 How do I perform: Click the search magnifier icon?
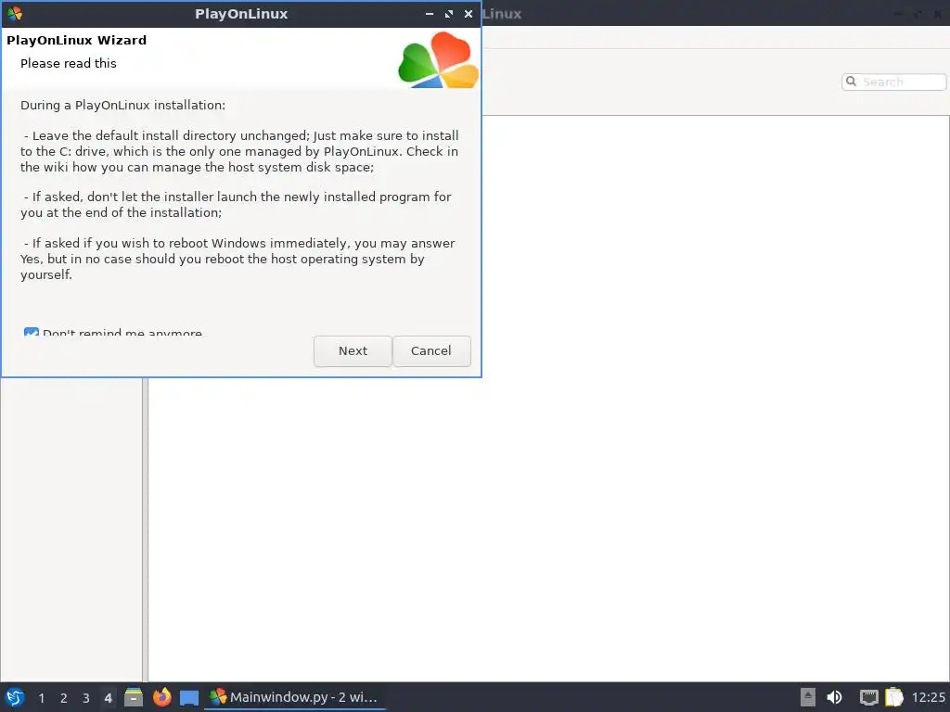(x=852, y=82)
